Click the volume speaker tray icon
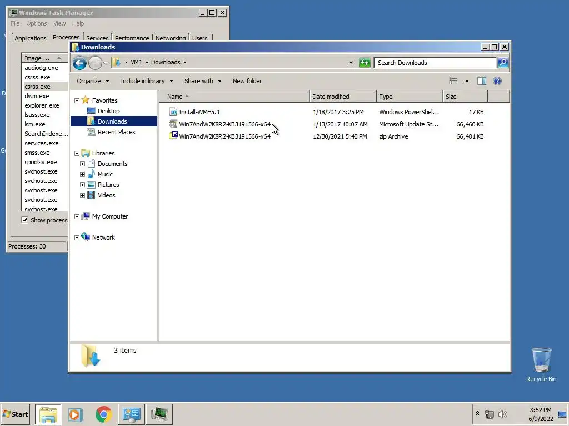The height and width of the screenshot is (426, 569). tap(502, 414)
